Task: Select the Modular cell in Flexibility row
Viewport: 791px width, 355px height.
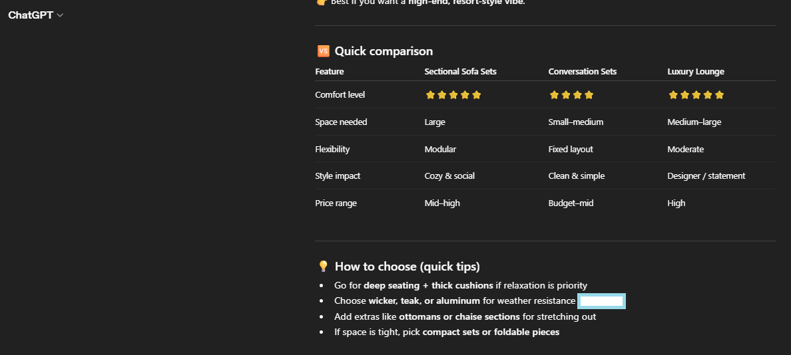Action: [440, 150]
